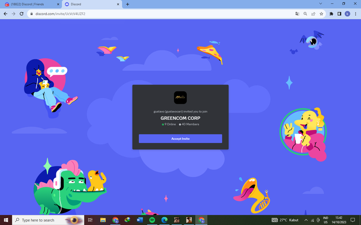Viewport: 361px width, 225px height.
Task: Expand the tab search dropdown chevron
Action: (320, 4)
